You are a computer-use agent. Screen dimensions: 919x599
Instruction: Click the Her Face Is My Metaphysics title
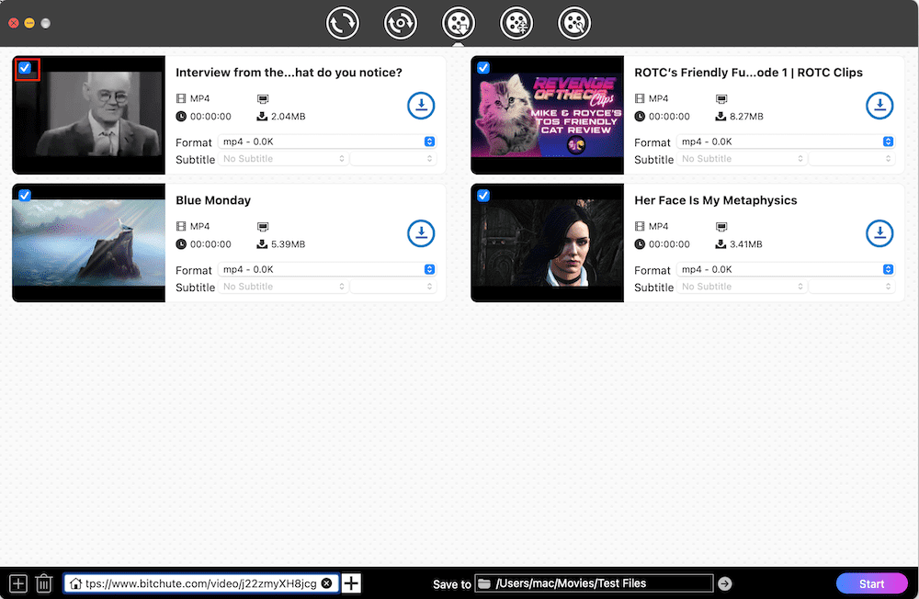716,200
